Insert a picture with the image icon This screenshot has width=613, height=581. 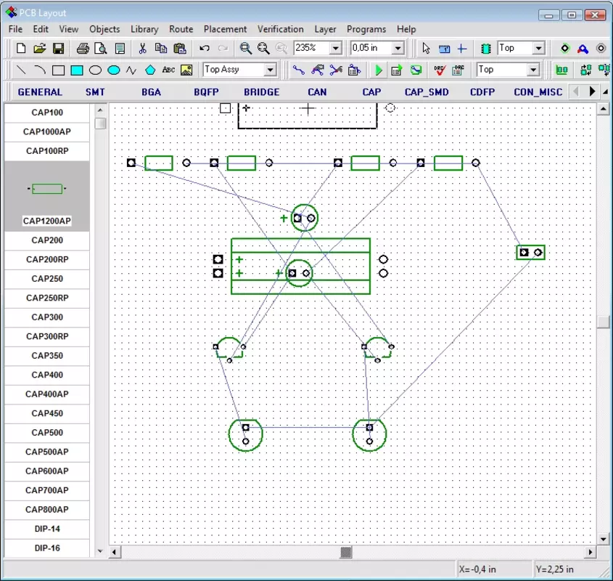[186, 70]
